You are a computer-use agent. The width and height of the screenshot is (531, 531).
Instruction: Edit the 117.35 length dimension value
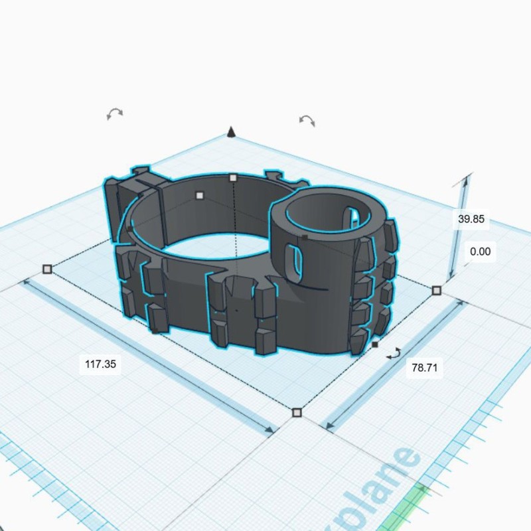[101, 364]
